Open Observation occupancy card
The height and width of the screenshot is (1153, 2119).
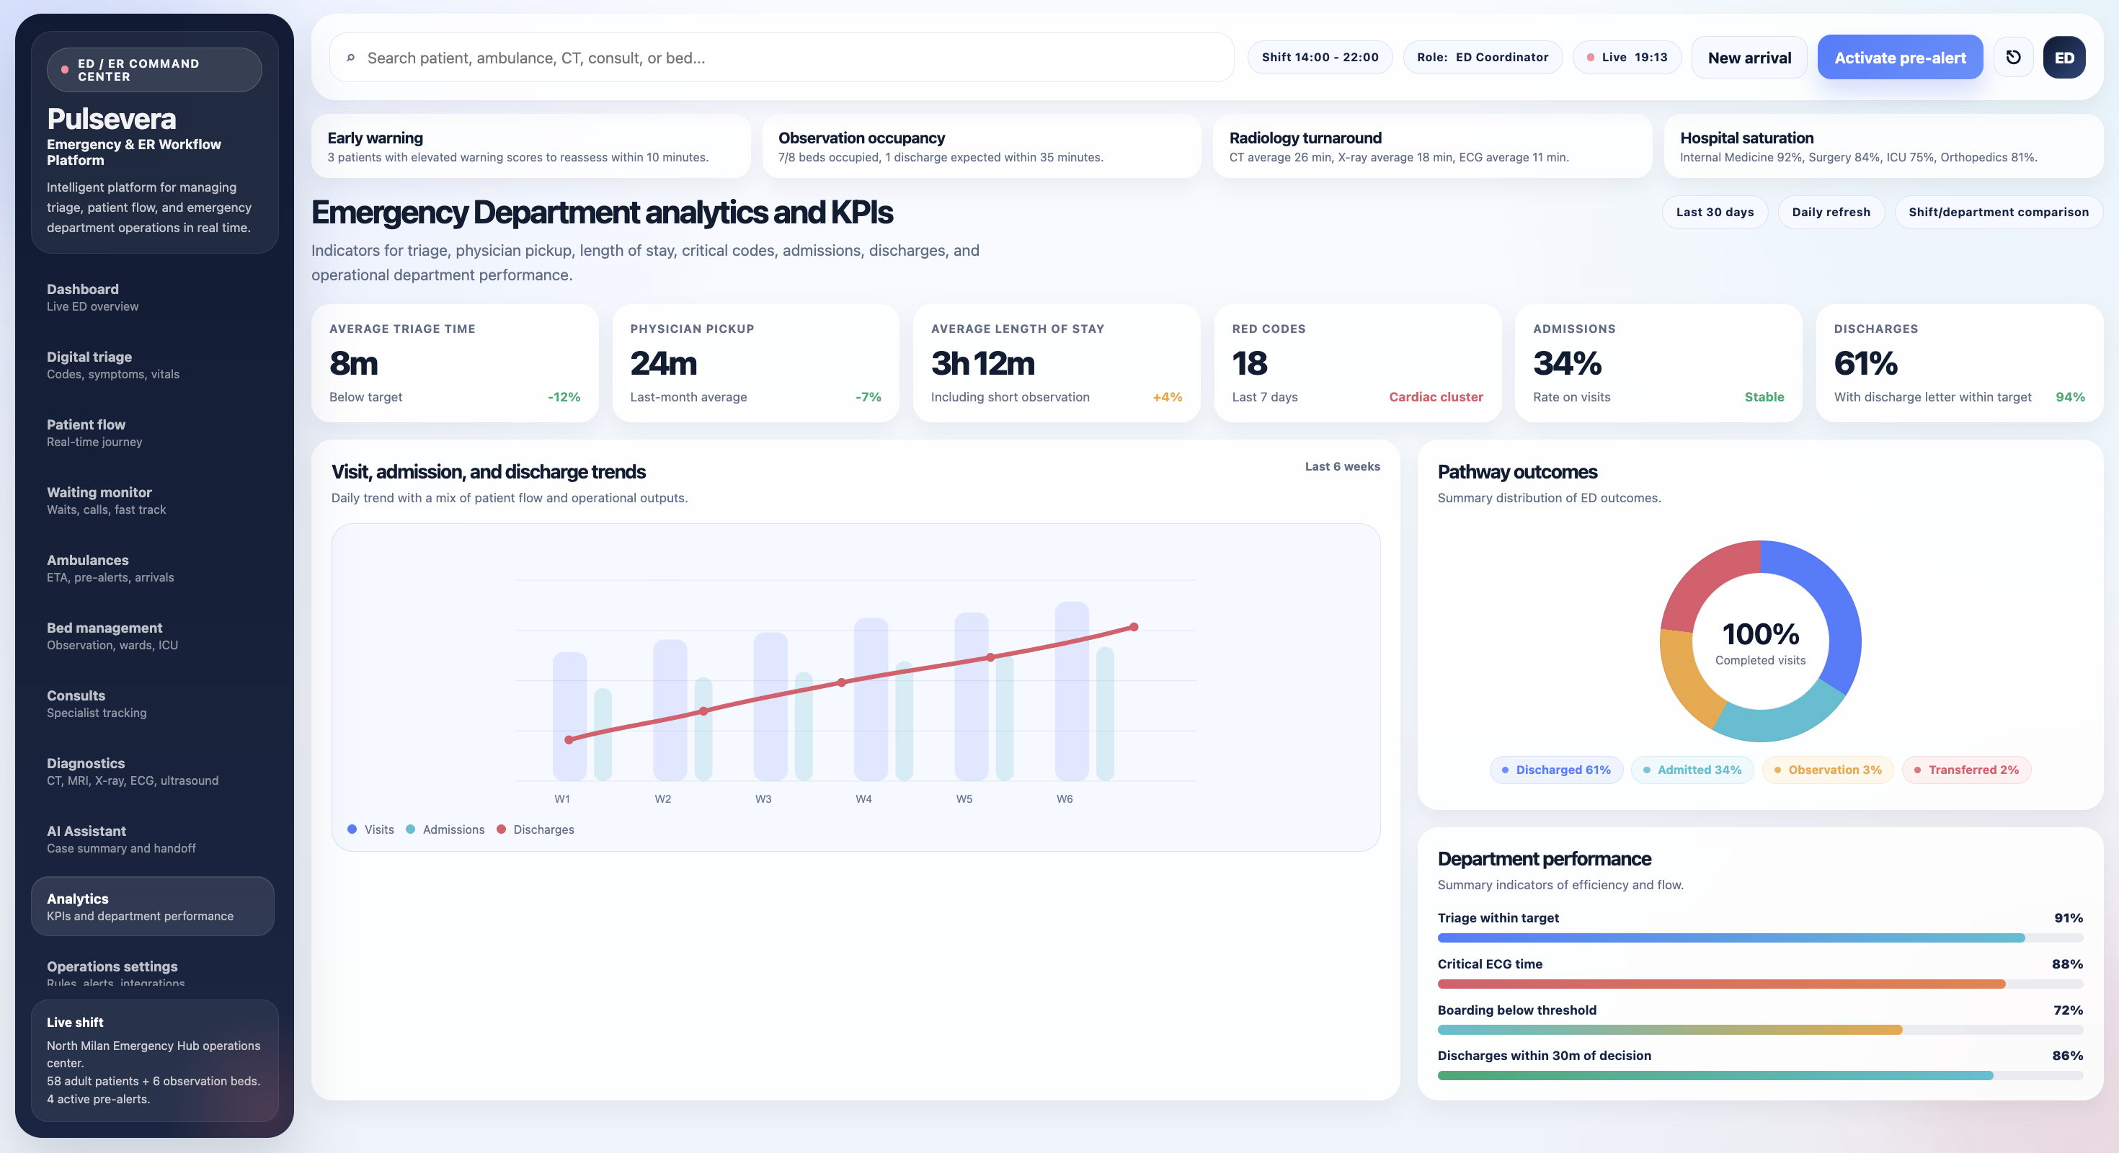(982, 146)
